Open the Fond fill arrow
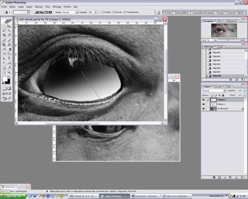 coord(245,95)
